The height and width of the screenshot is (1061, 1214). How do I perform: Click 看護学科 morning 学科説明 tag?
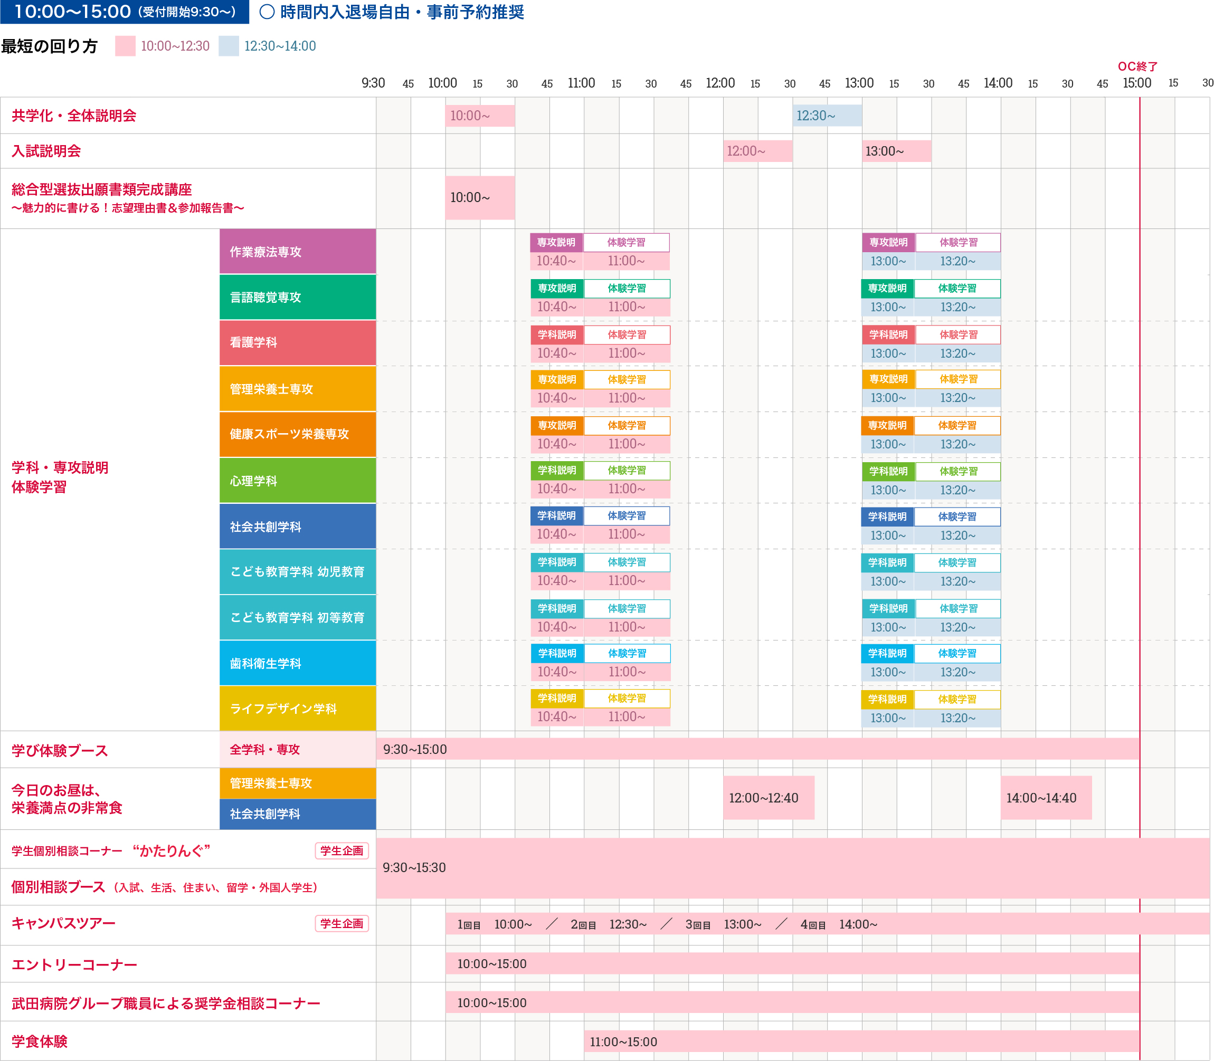pyautogui.click(x=557, y=334)
